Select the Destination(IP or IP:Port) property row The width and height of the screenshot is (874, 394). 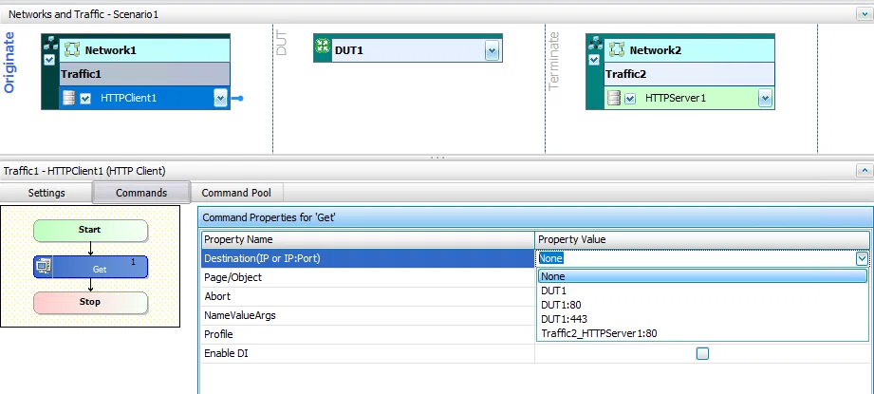368,258
